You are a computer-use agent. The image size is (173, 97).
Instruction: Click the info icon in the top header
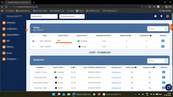[155, 16]
